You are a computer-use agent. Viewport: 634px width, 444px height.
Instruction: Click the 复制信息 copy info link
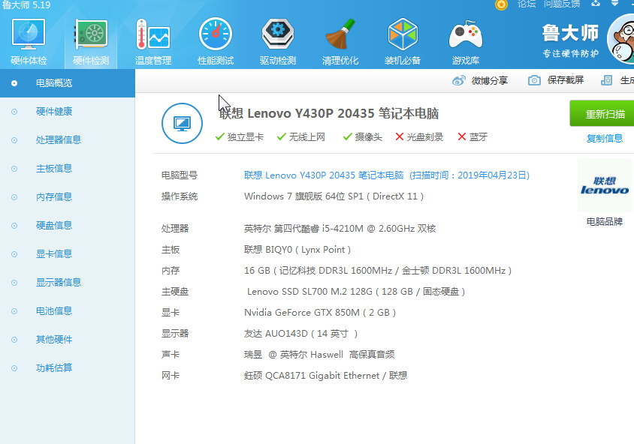[605, 139]
